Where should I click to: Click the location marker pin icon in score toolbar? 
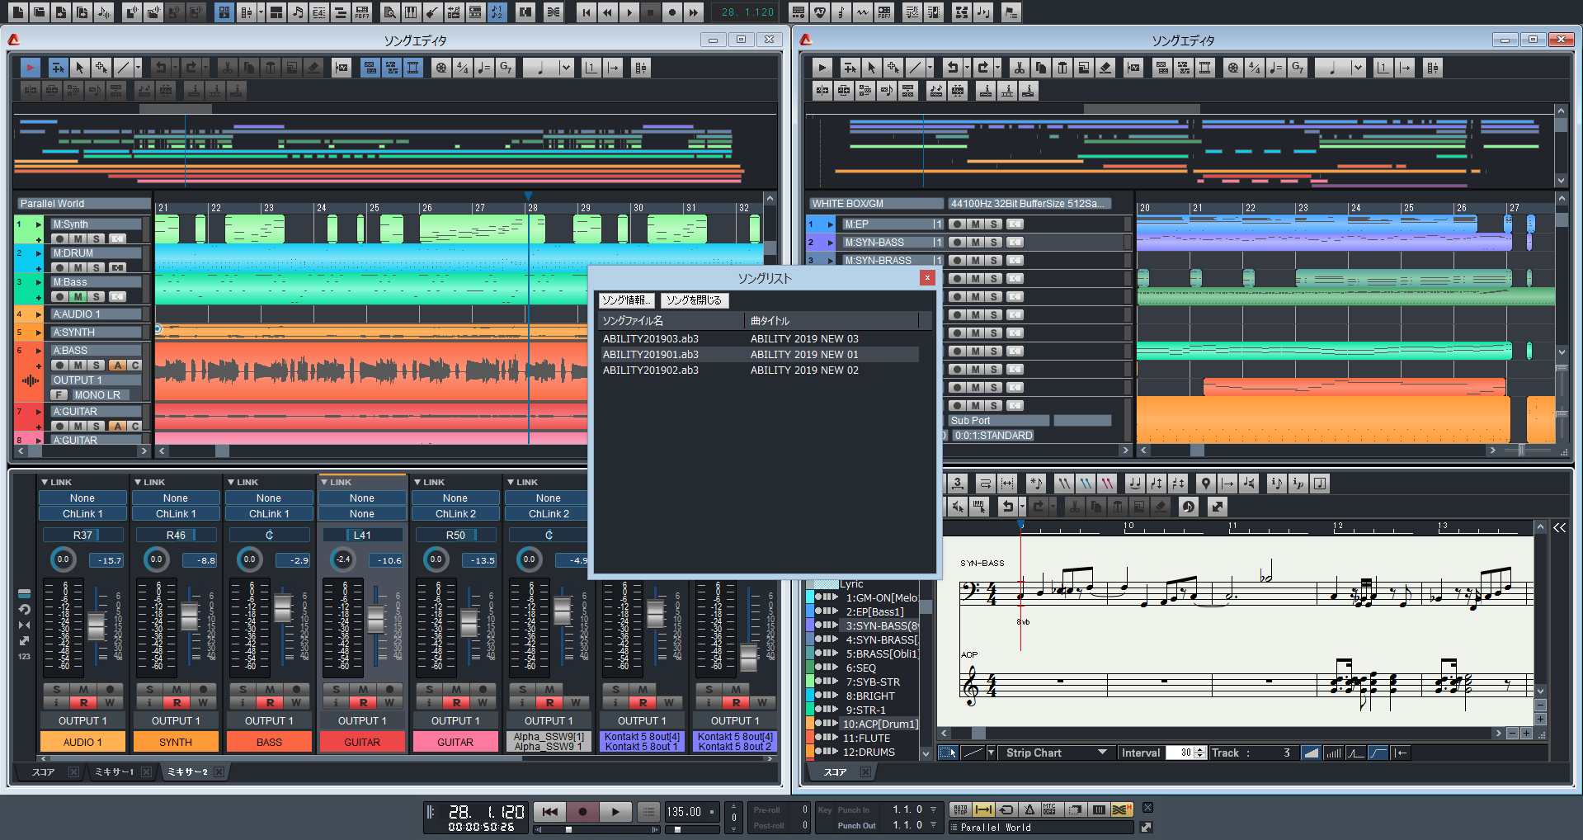click(x=1206, y=484)
